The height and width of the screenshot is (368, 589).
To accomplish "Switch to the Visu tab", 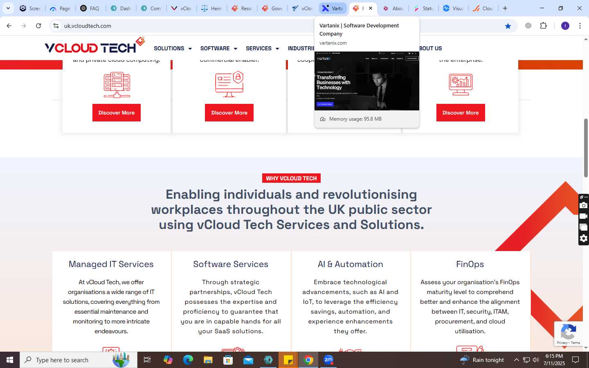I will tap(454, 8).
